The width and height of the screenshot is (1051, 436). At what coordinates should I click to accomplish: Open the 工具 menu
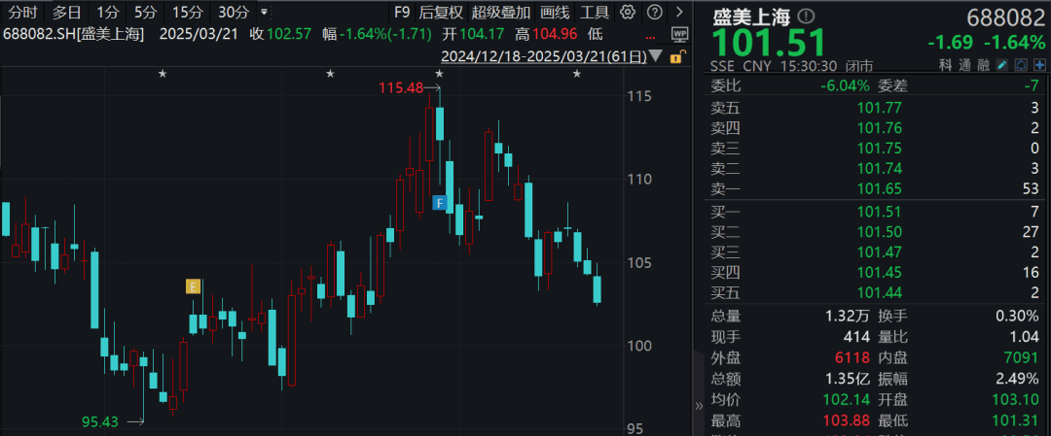(x=594, y=12)
